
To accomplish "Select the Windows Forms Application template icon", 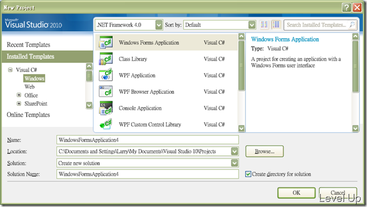I will click(106, 42).
